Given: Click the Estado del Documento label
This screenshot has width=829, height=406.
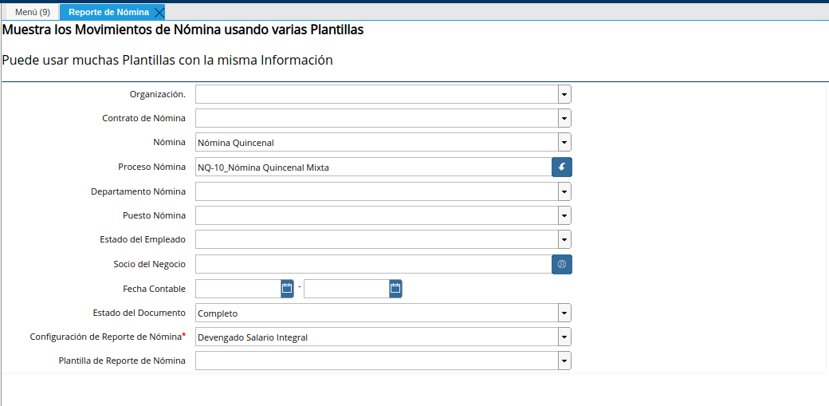Looking at the screenshot, I should [x=139, y=313].
